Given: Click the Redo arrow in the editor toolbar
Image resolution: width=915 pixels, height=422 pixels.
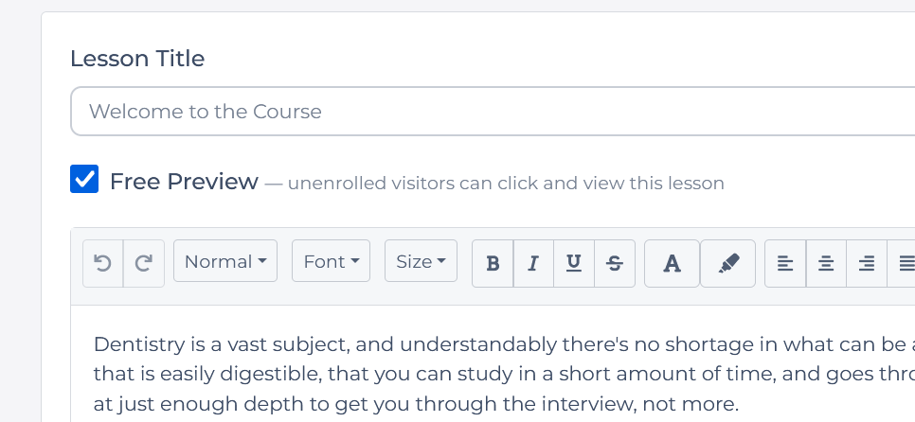Looking at the screenshot, I should pyautogui.click(x=144, y=262).
